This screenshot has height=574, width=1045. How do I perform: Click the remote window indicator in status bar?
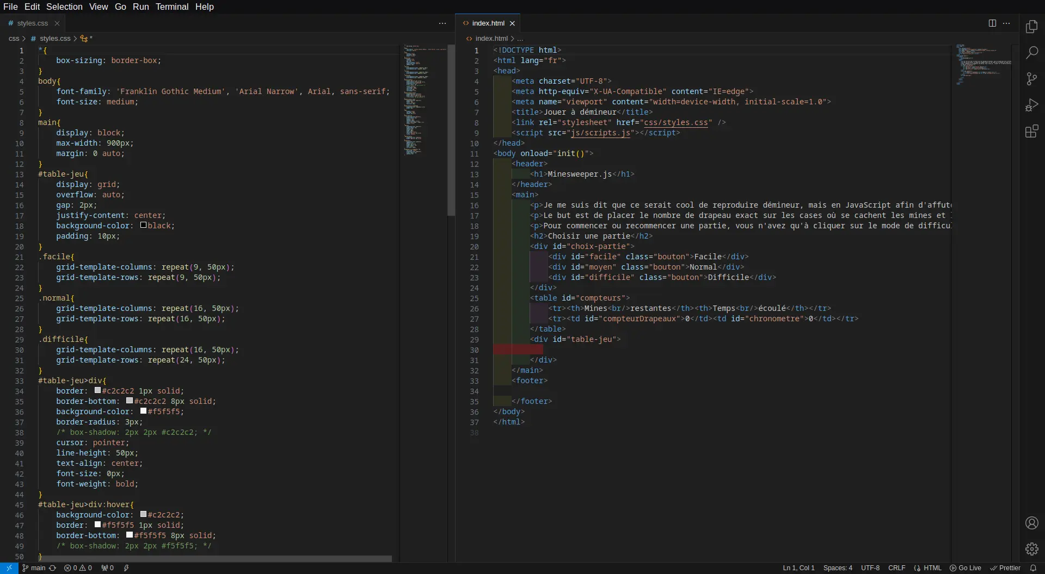point(9,568)
